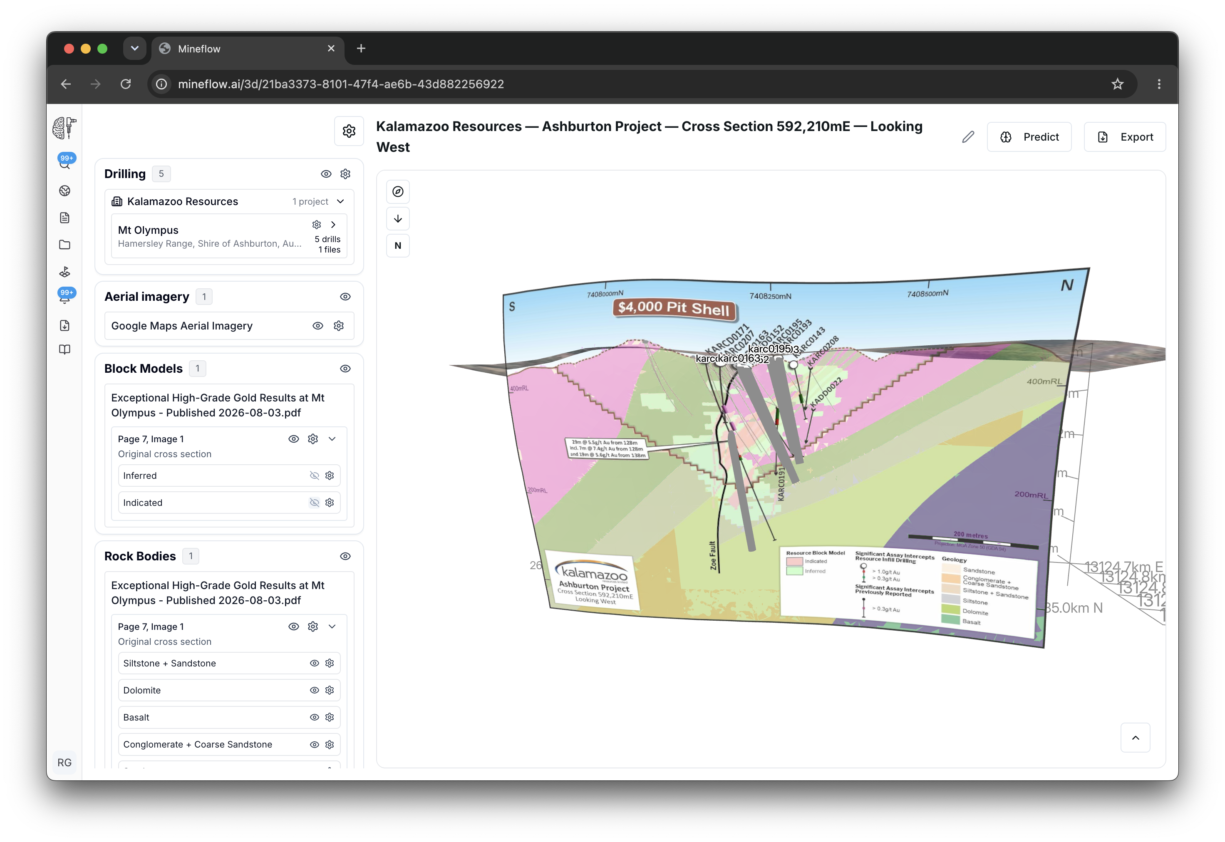
Task: Expand Mt Olympus project chevron
Action: tap(333, 225)
